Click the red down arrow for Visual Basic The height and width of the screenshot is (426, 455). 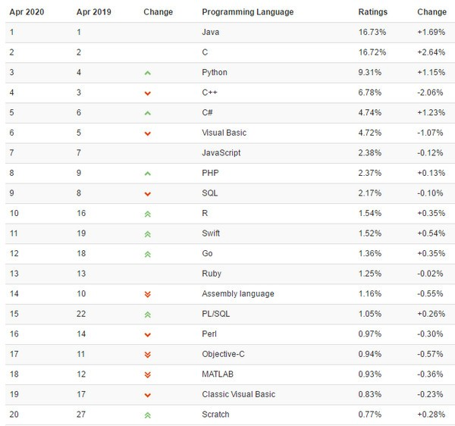(147, 133)
